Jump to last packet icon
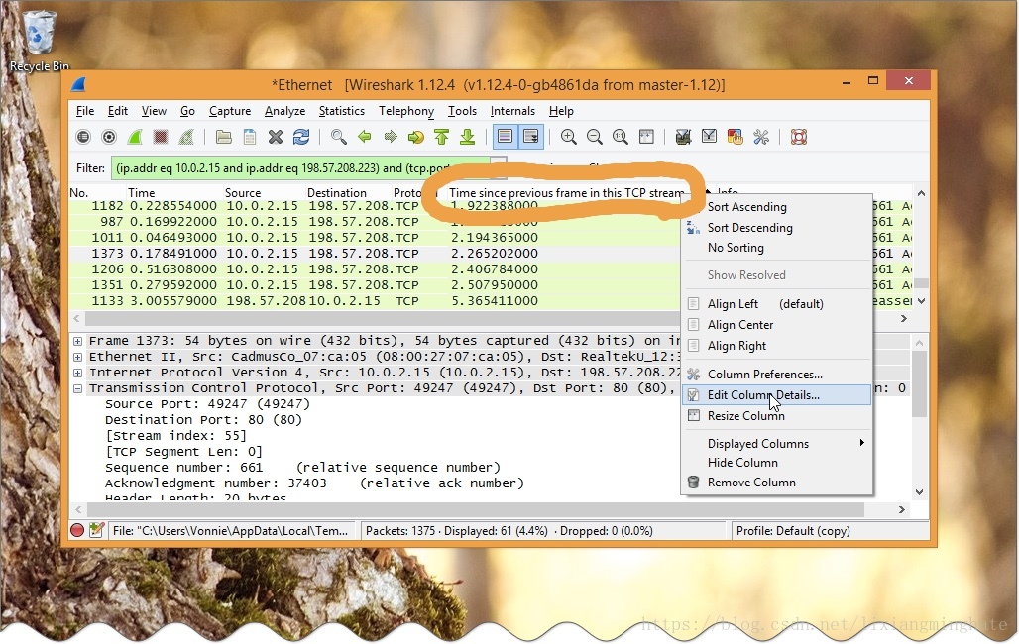 click(x=467, y=137)
